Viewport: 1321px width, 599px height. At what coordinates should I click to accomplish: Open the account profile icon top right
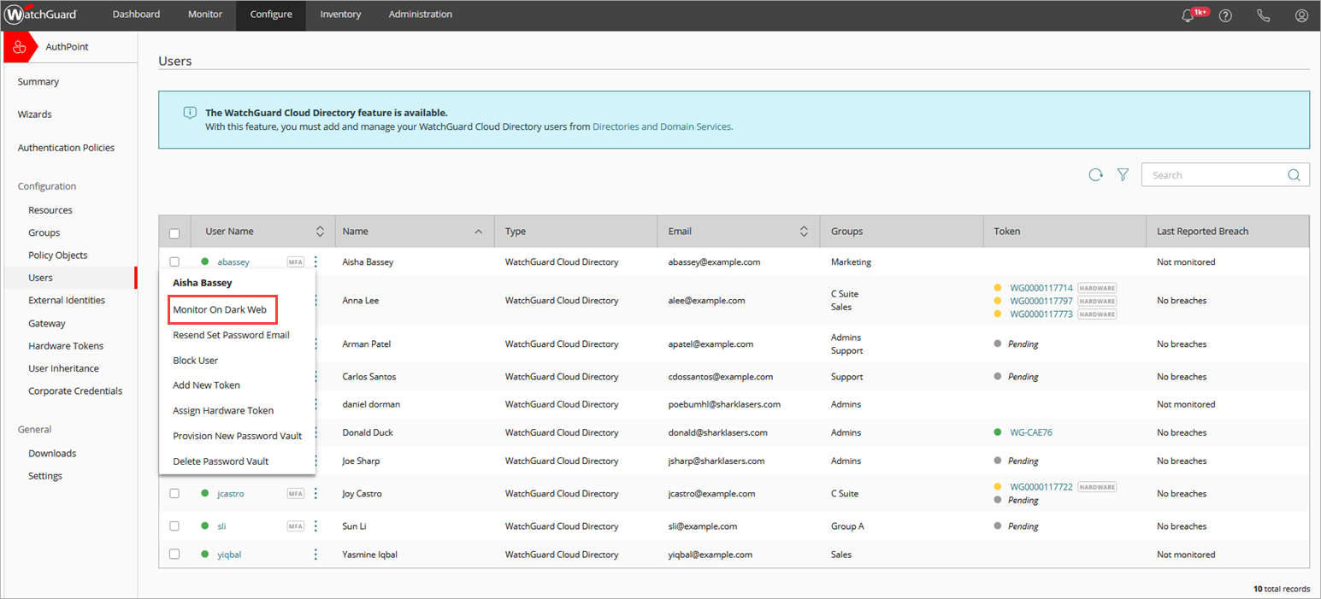[1301, 15]
